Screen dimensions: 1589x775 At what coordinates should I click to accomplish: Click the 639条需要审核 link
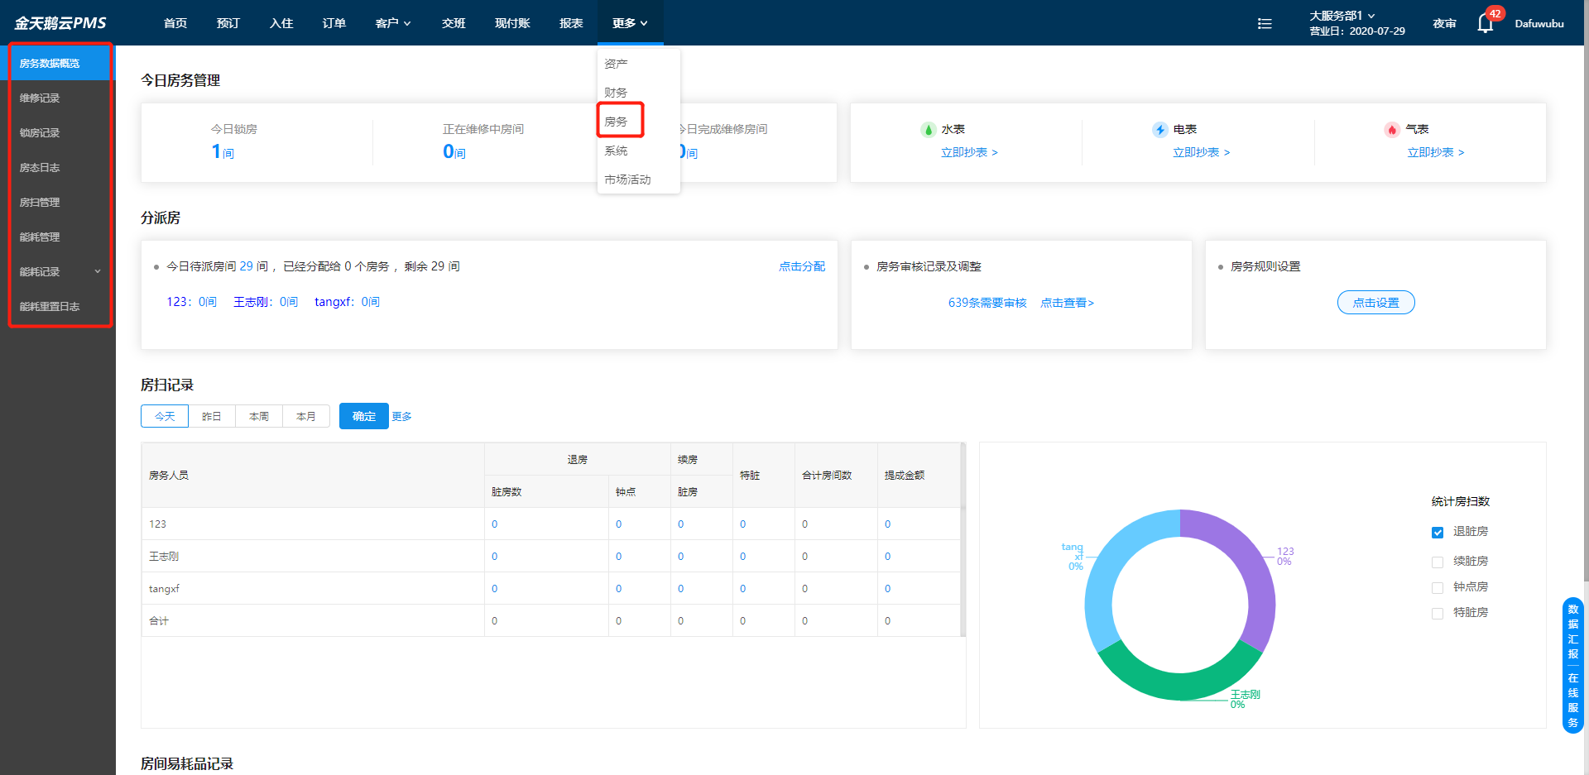point(987,303)
